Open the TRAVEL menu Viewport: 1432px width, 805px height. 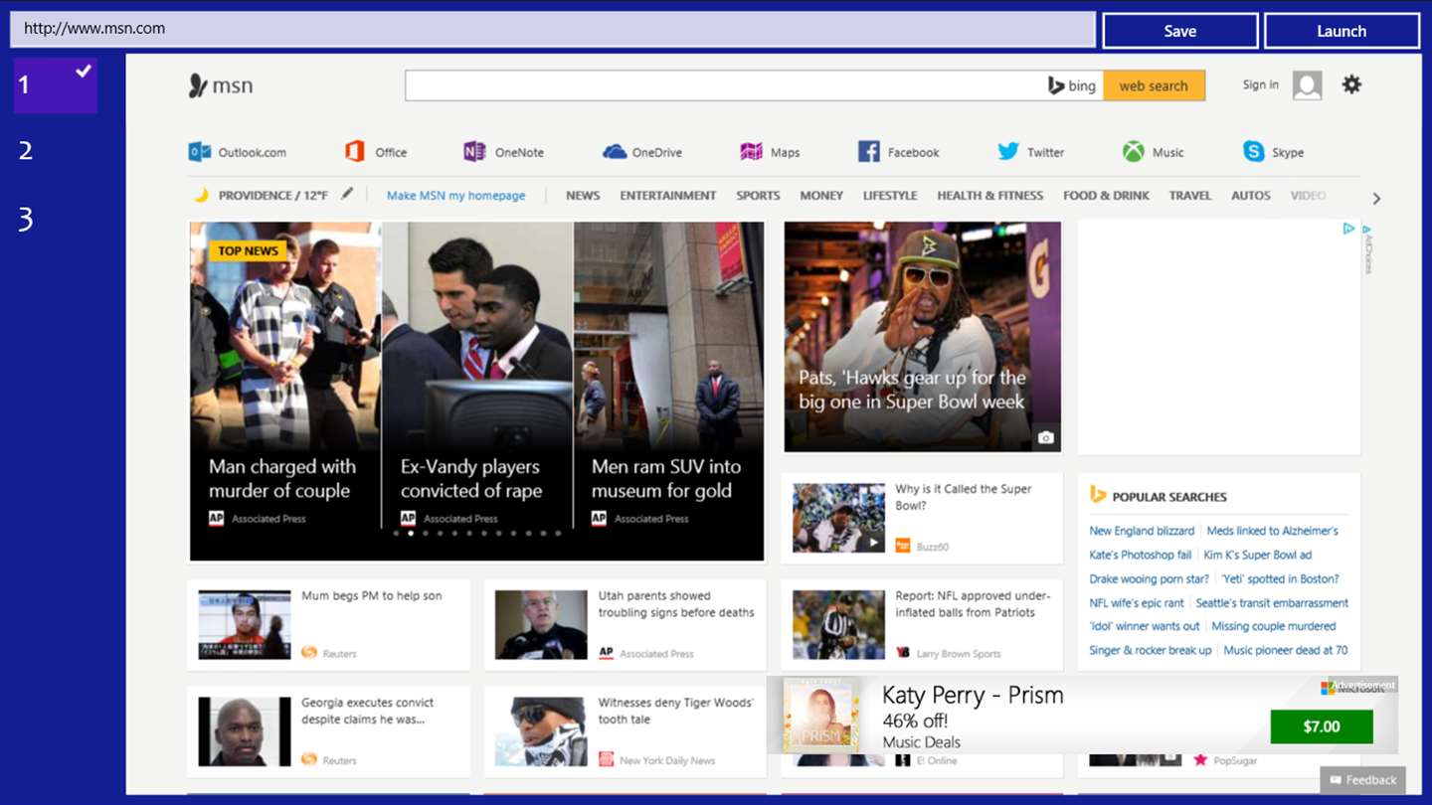click(1190, 196)
